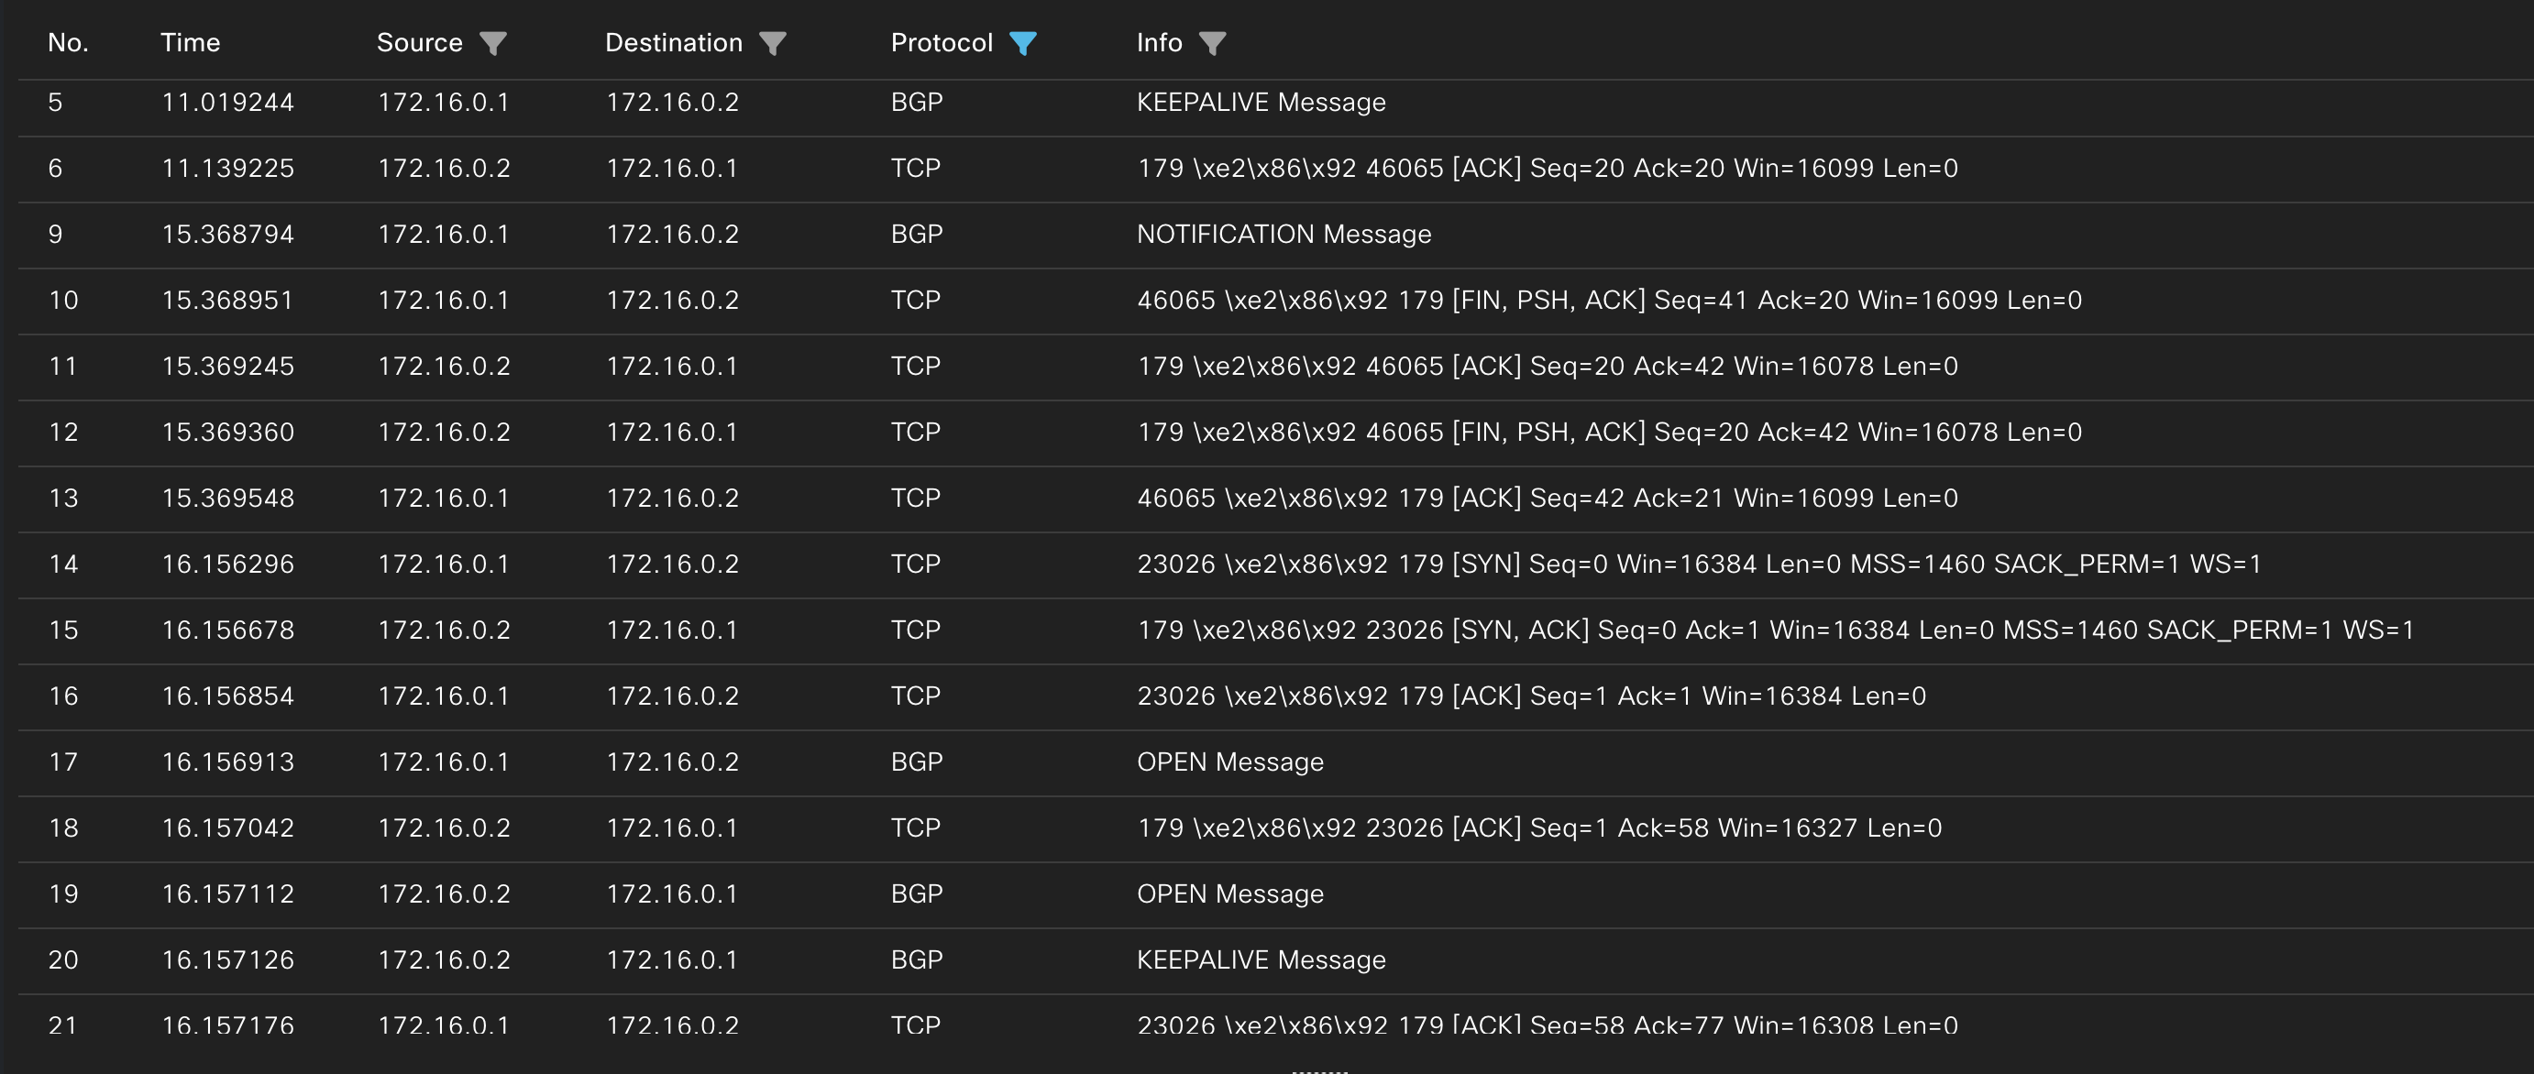Click the active blue Protocol filter funnel

pos(1024,42)
